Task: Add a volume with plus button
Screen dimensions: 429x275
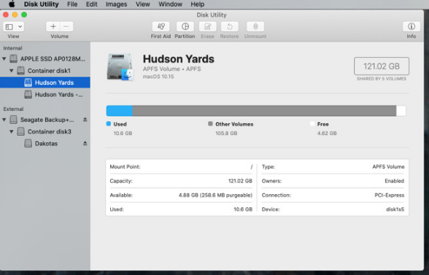Action: pyautogui.click(x=53, y=26)
